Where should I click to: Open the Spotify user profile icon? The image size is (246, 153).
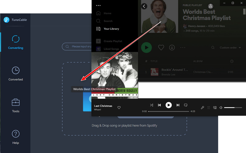tap(211, 6)
